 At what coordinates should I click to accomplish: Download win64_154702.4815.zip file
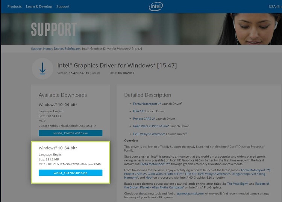click(x=71, y=173)
